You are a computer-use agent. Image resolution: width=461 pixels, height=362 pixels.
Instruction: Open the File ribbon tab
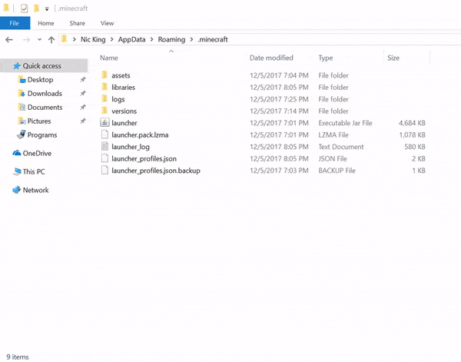pyautogui.click(x=15, y=23)
